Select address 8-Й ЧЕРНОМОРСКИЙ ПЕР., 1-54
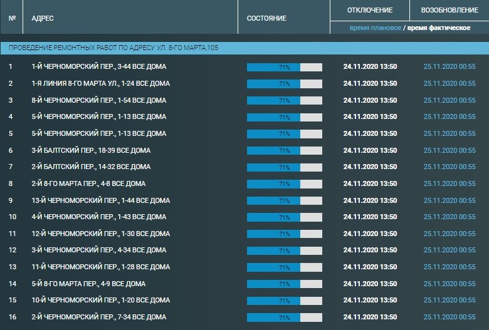 (99, 100)
